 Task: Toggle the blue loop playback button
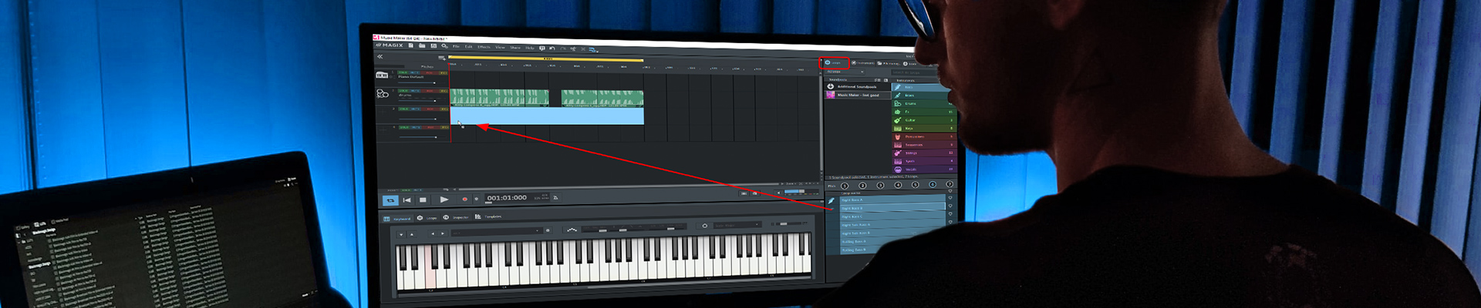390,200
